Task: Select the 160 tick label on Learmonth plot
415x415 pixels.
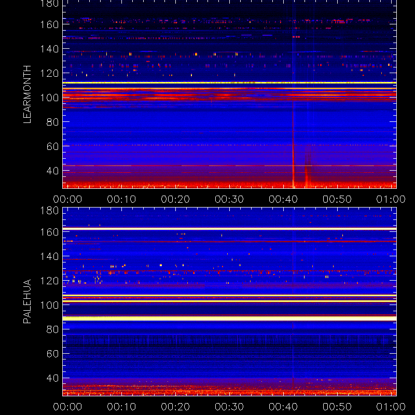Action: pyautogui.click(x=49, y=24)
